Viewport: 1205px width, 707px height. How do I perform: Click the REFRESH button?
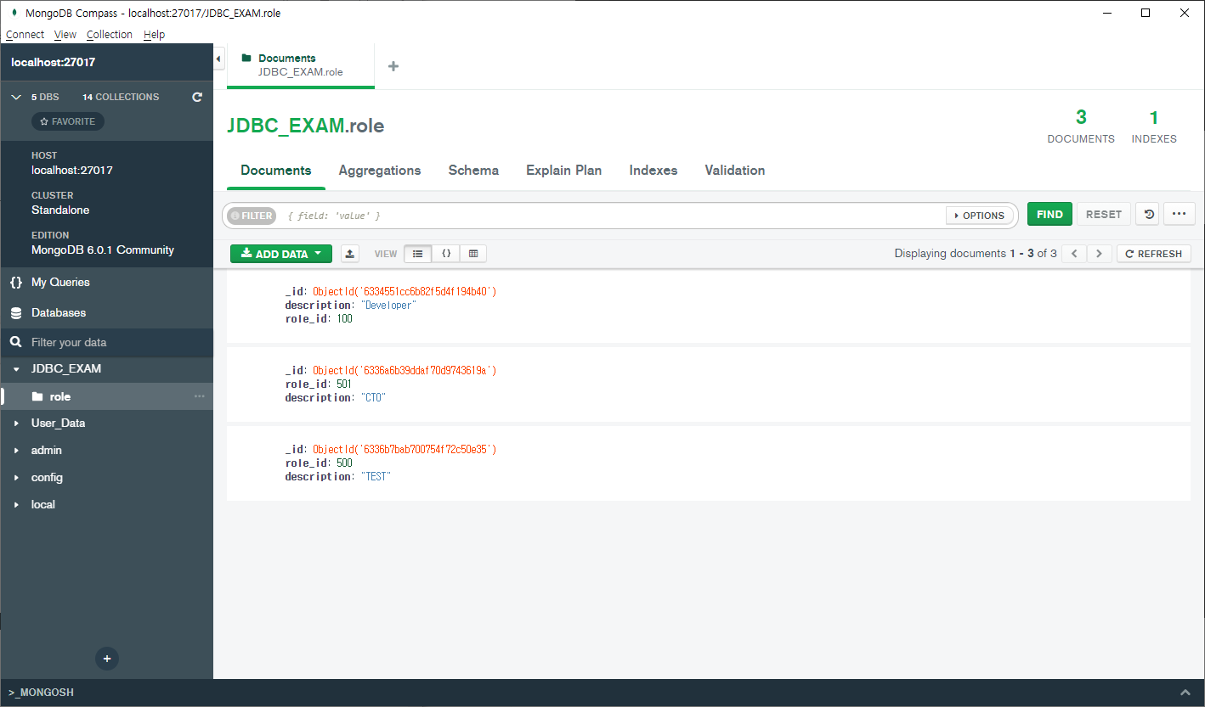(1154, 254)
